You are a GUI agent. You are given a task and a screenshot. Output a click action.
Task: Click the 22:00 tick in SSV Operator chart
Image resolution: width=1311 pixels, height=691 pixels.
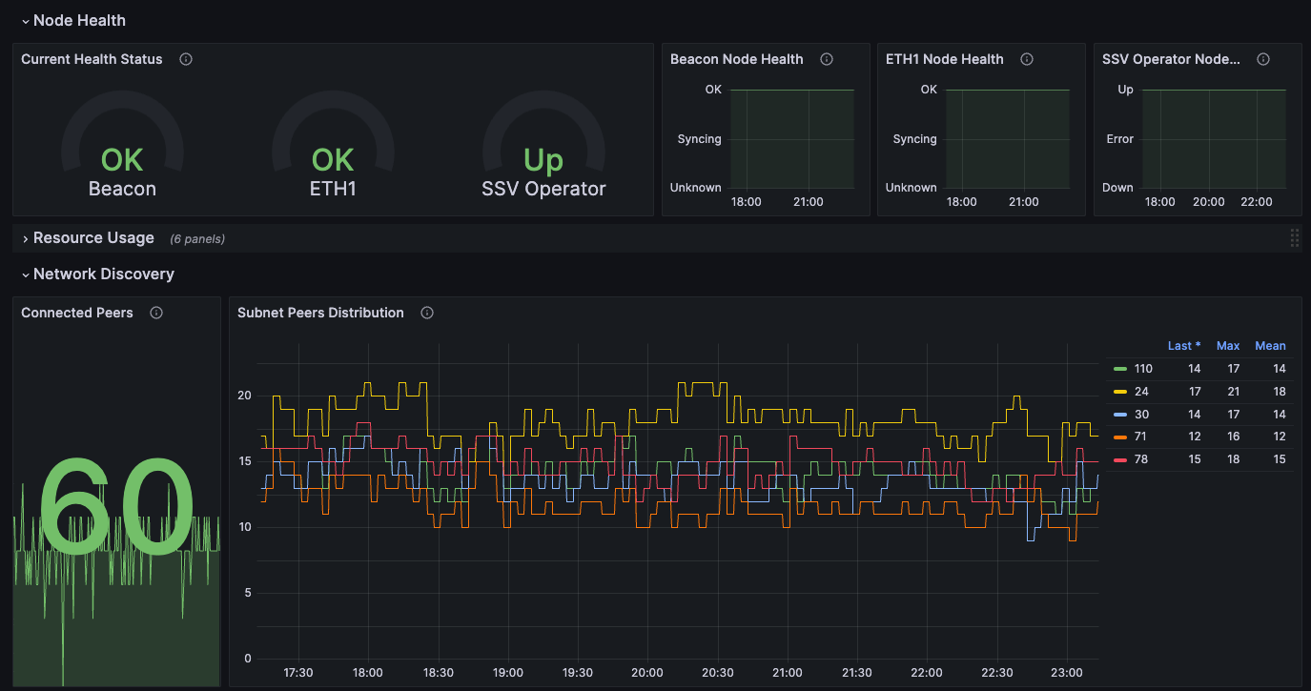point(1257,202)
